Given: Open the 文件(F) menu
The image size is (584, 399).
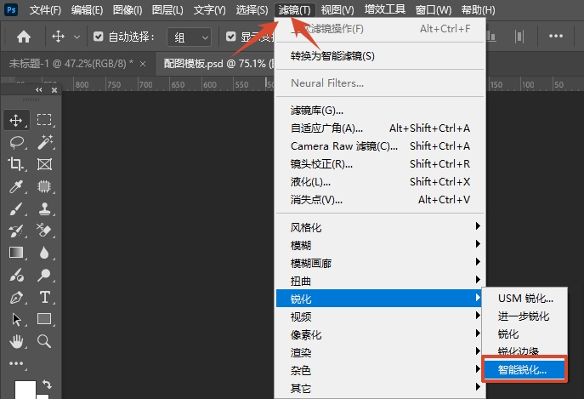Looking at the screenshot, I should [x=45, y=9].
